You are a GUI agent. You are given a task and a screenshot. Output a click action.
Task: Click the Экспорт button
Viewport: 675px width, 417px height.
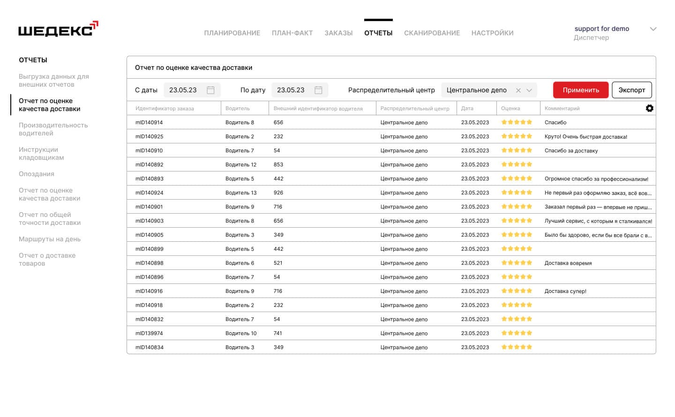[632, 90]
